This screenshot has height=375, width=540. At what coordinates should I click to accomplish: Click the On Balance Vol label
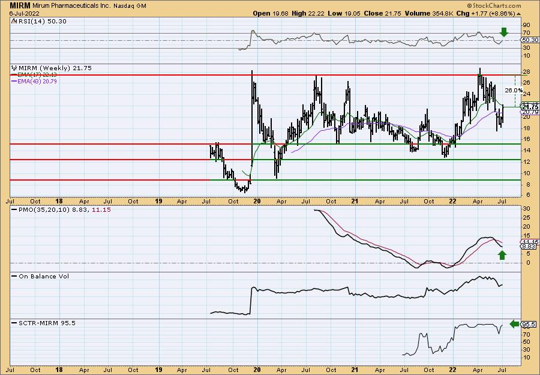[43, 276]
